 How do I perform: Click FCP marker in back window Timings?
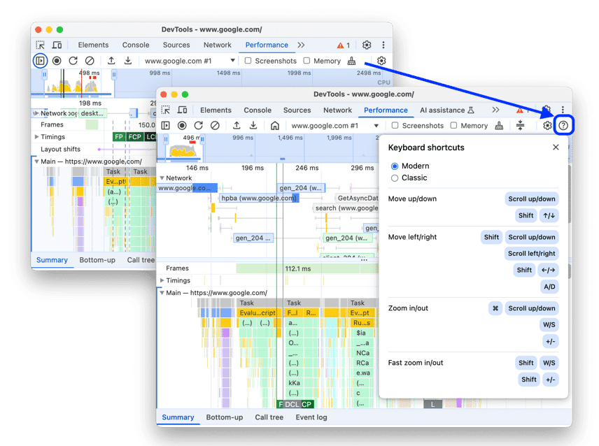(135, 136)
